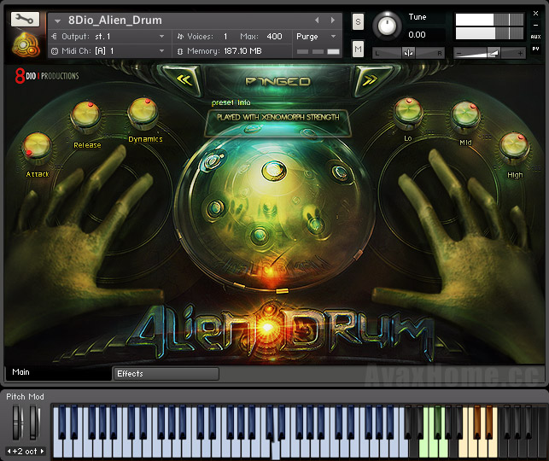Click the Attack knob

pyautogui.click(x=37, y=147)
